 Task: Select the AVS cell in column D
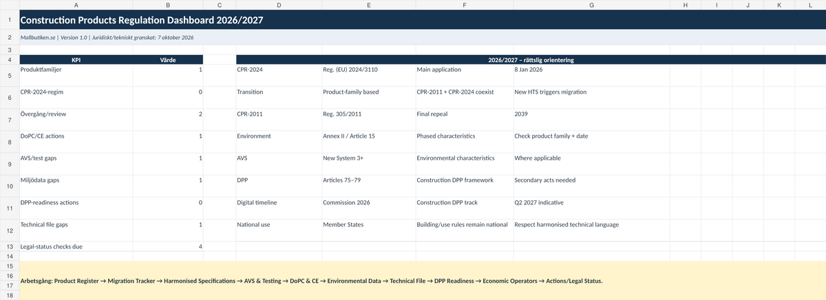pos(278,163)
